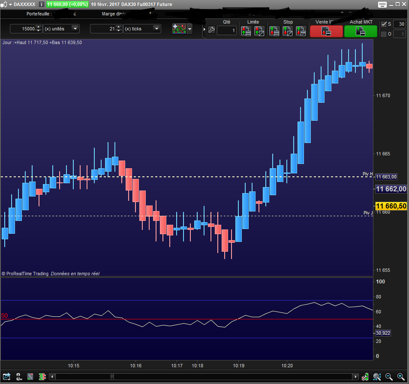This screenshot has width=409, height=384.
Task: Click the red 50 level label
Action: [x=4, y=316]
